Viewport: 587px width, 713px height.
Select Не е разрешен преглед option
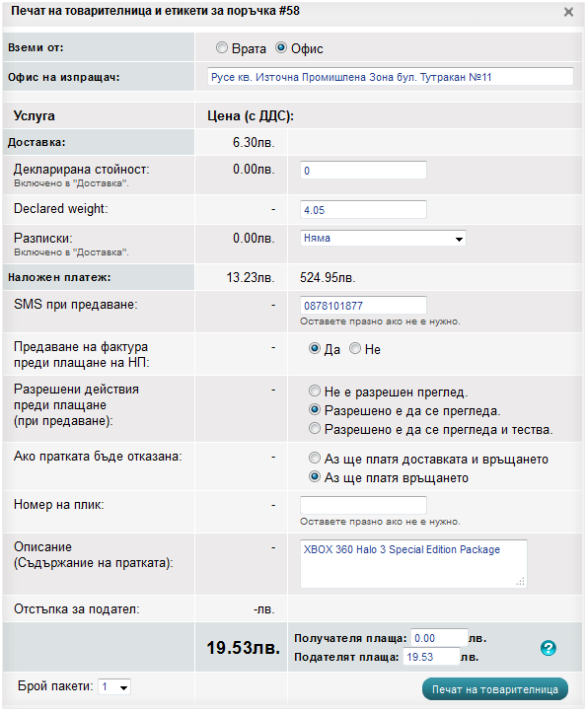point(314,392)
